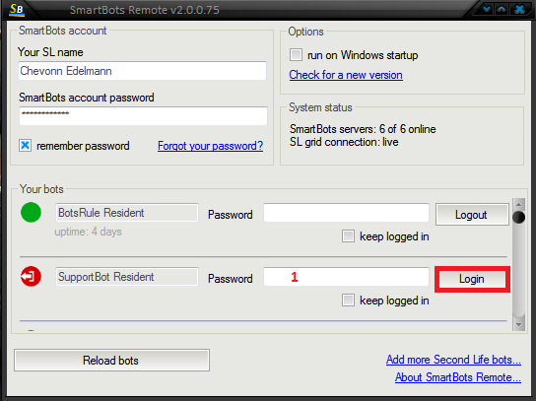536x401 pixels.
Task: Uncheck remember password
Action: point(25,145)
